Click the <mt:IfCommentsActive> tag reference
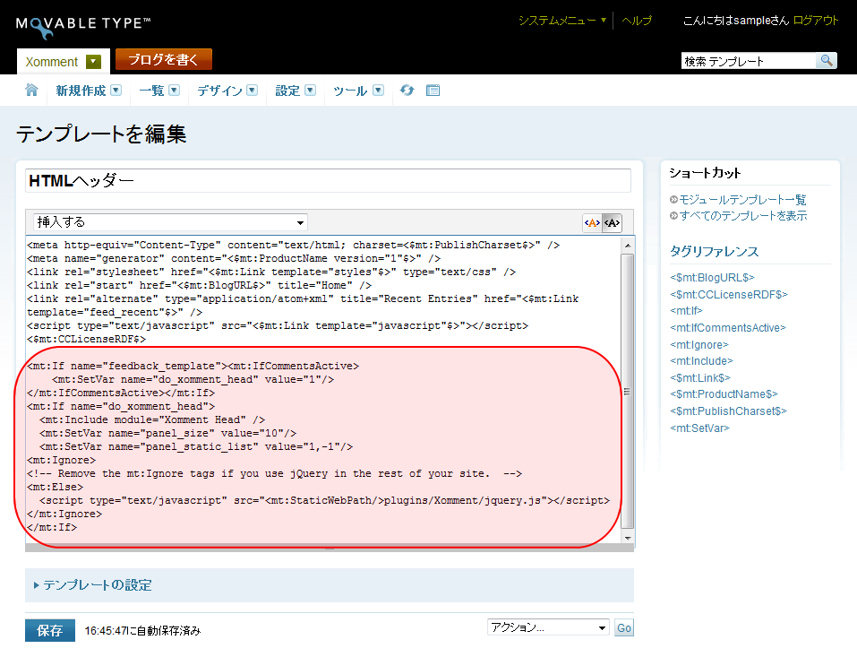The height and width of the screenshot is (657, 857). click(x=727, y=328)
